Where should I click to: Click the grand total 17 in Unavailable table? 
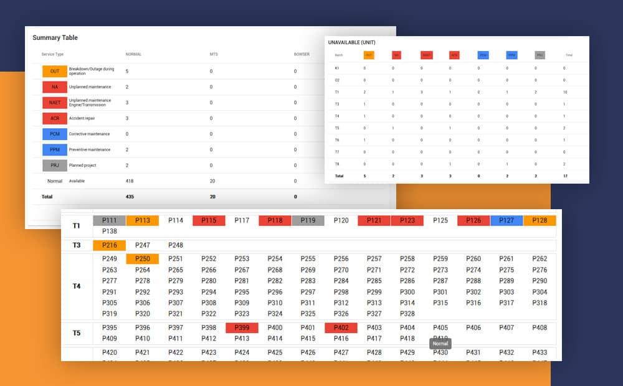(x=565, y=176)
